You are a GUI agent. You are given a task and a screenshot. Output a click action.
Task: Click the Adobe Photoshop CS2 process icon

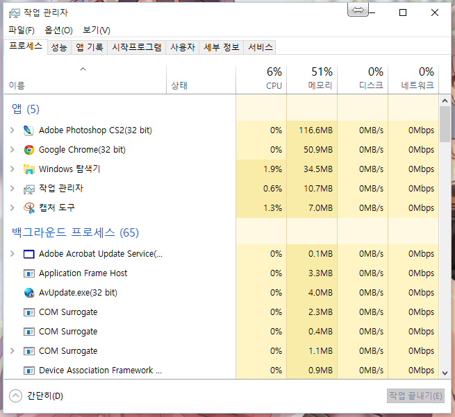click(x=28, y=130)
